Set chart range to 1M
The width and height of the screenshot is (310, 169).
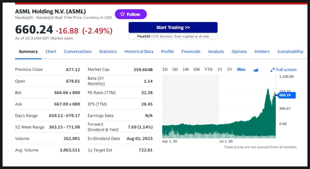[185, 69]
